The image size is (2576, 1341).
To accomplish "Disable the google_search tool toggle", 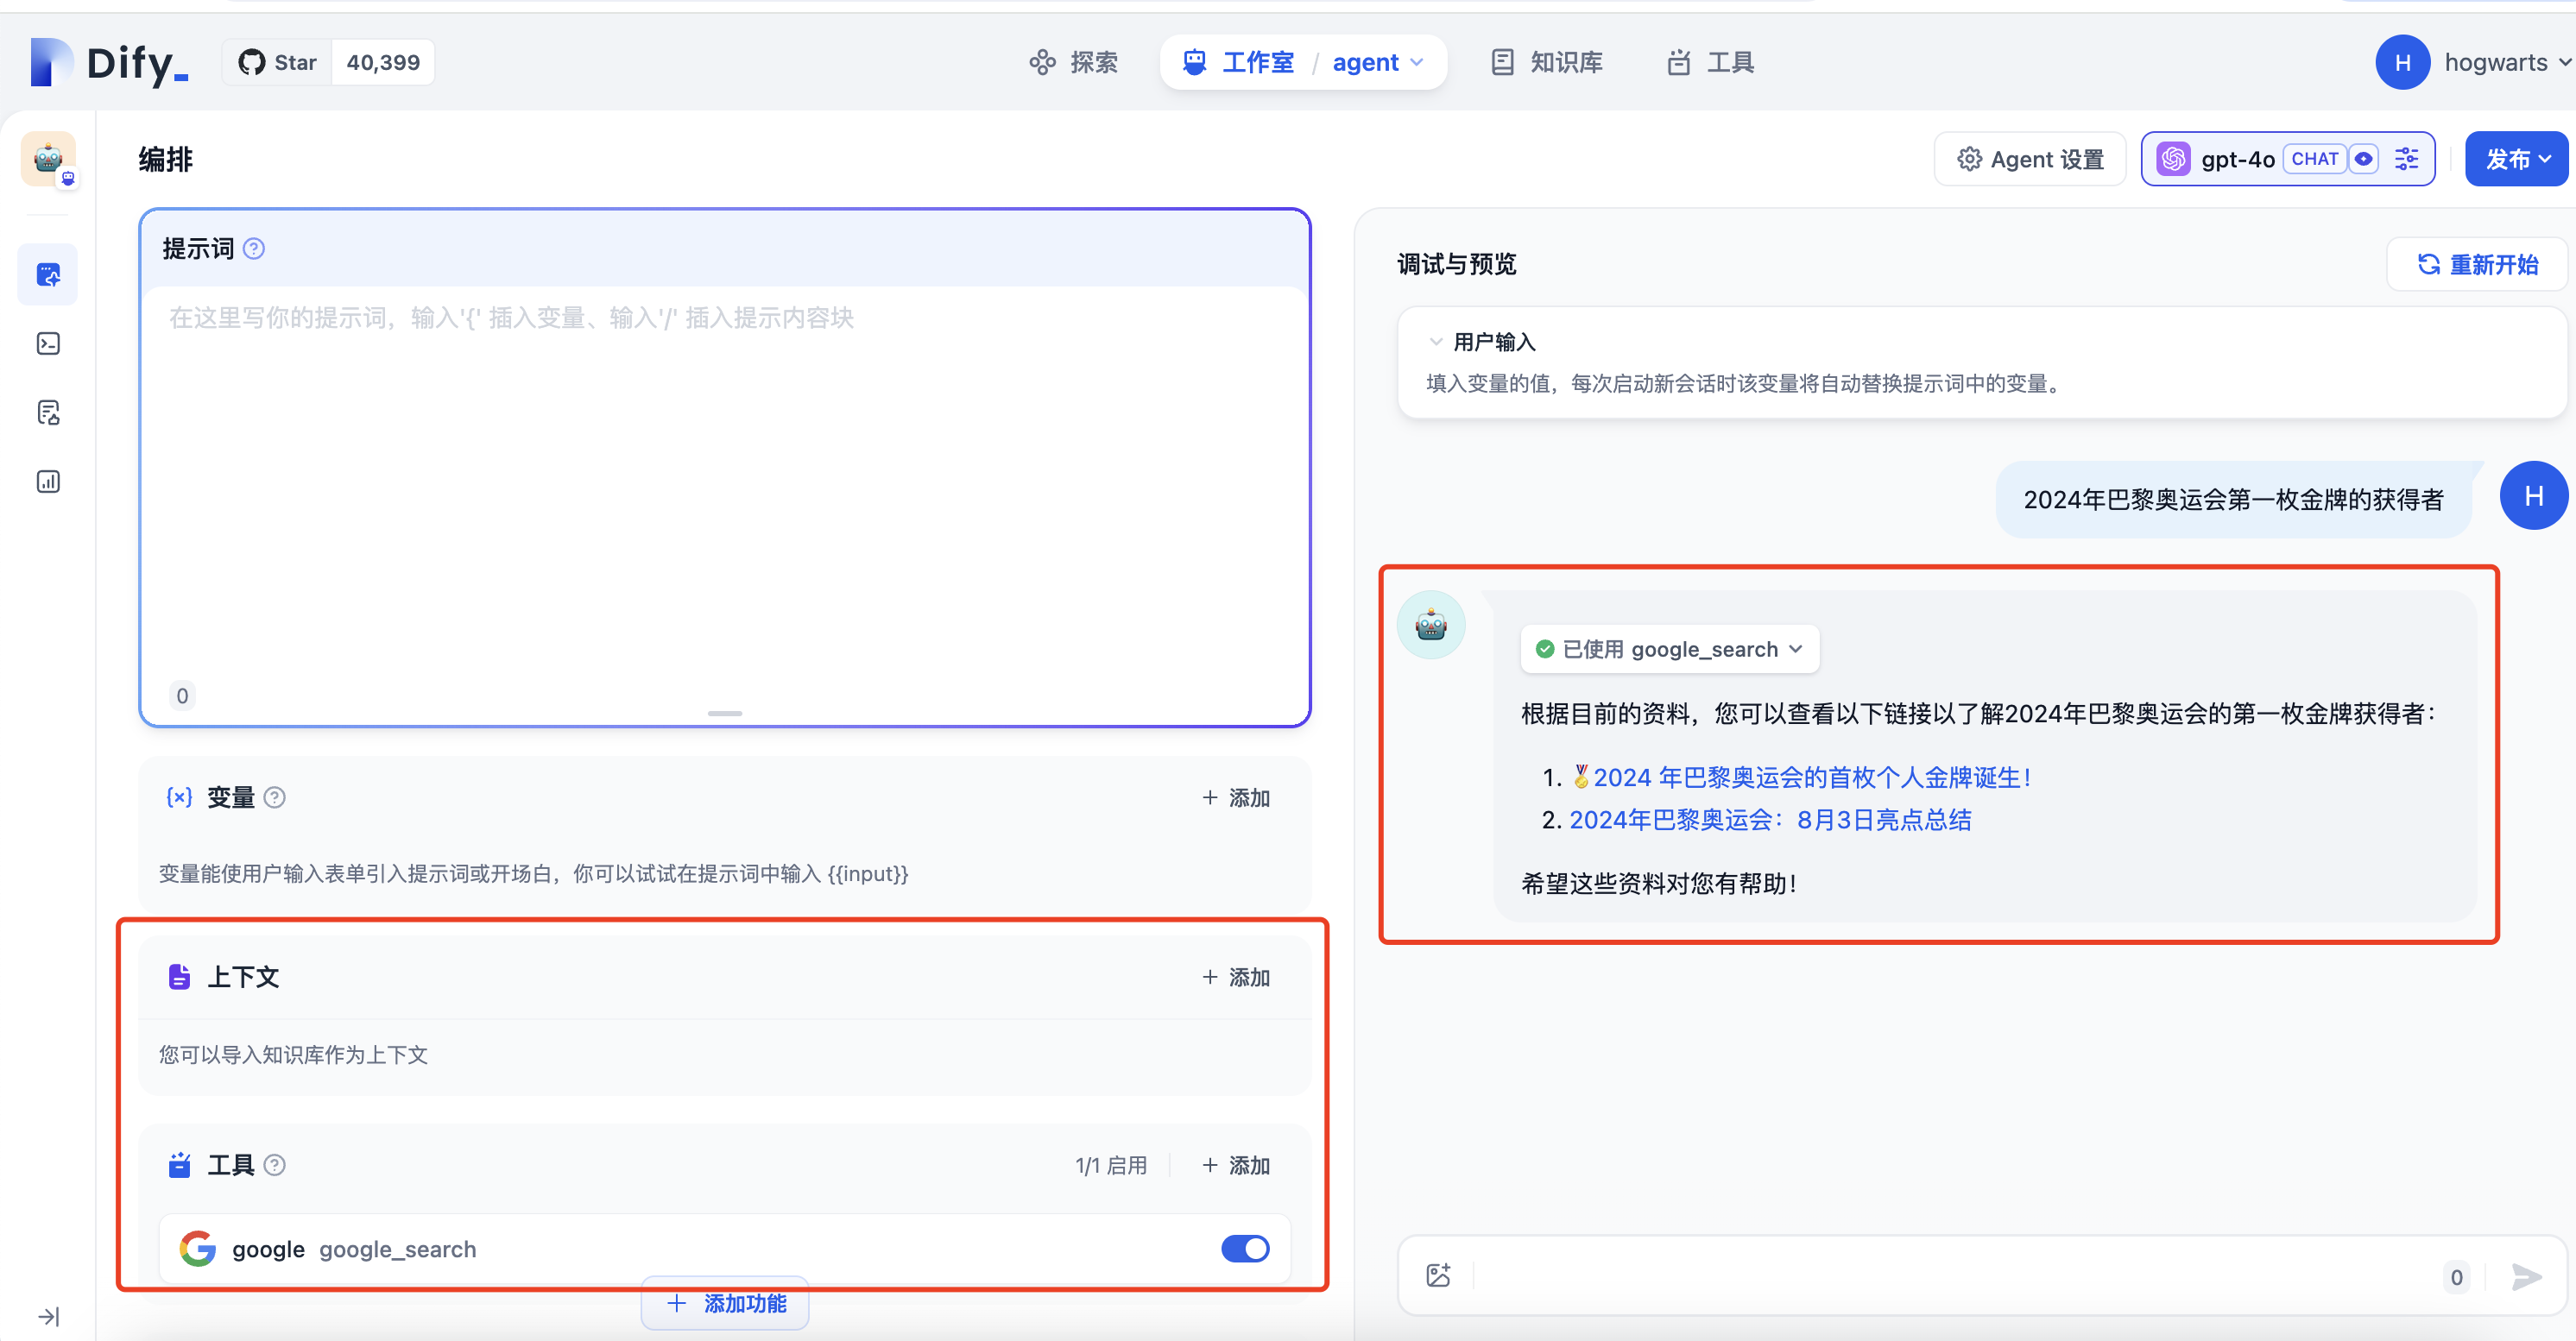I will pos(1243,1248).
